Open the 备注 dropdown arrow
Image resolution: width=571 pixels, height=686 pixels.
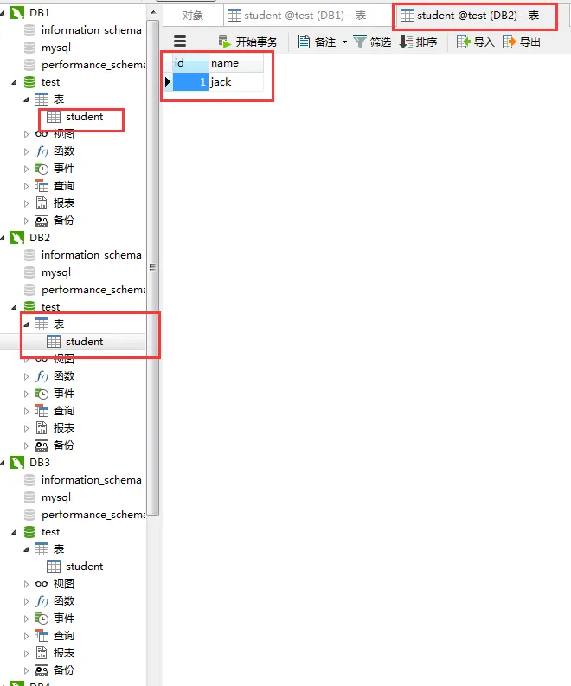tap(345, 42)
